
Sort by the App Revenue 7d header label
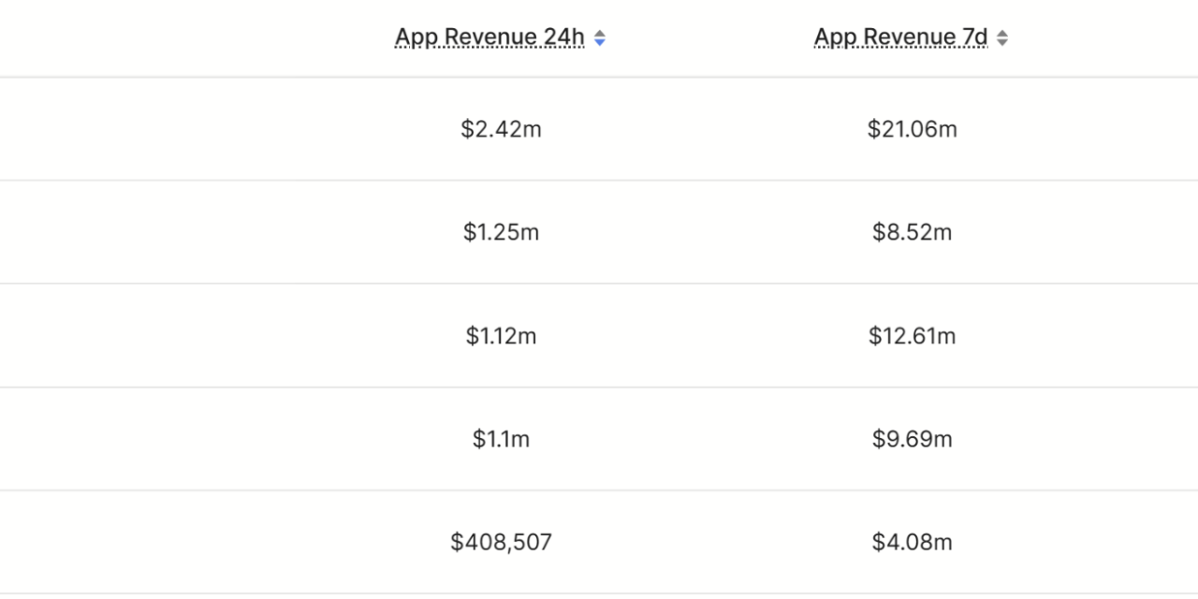click(x=900, y=37)
